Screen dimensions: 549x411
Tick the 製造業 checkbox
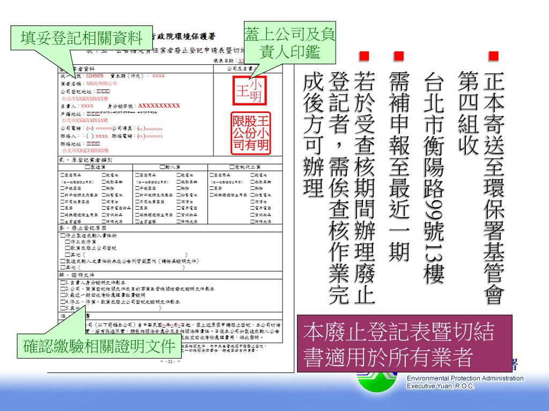(87, 168)
